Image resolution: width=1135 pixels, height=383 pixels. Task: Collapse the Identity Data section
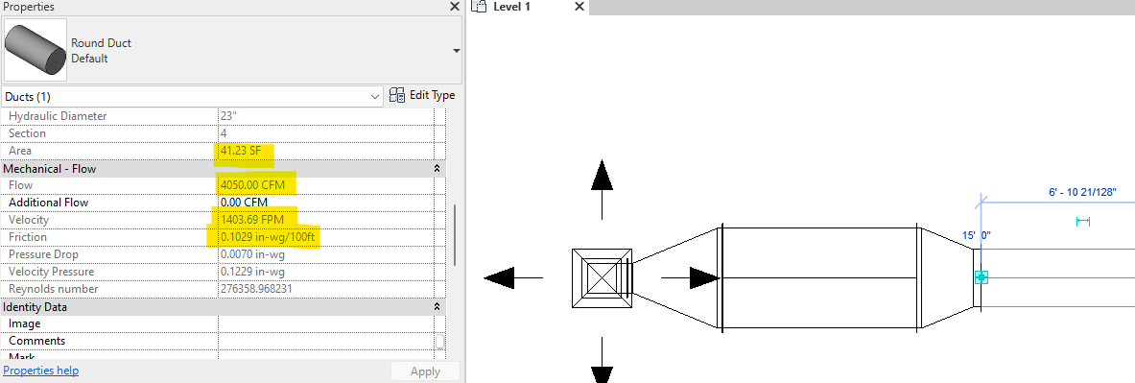[x=437, y=307]
